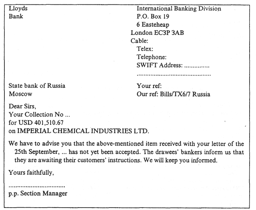Select the International Banking Division heading
Screen dimensions: 256x210
179,8
